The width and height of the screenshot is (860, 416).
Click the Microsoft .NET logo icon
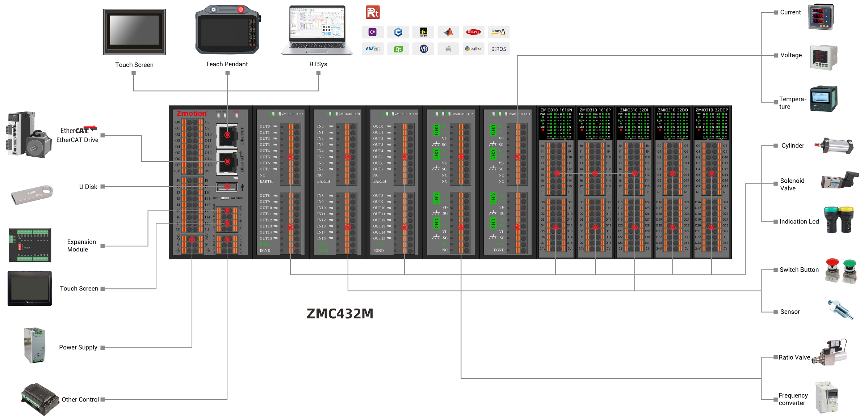tap(373, 49)
